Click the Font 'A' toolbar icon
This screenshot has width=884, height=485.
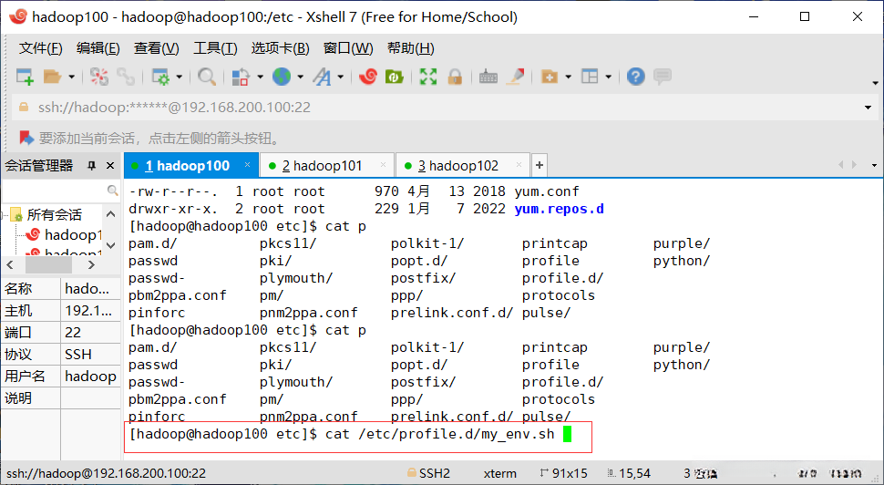322,77
